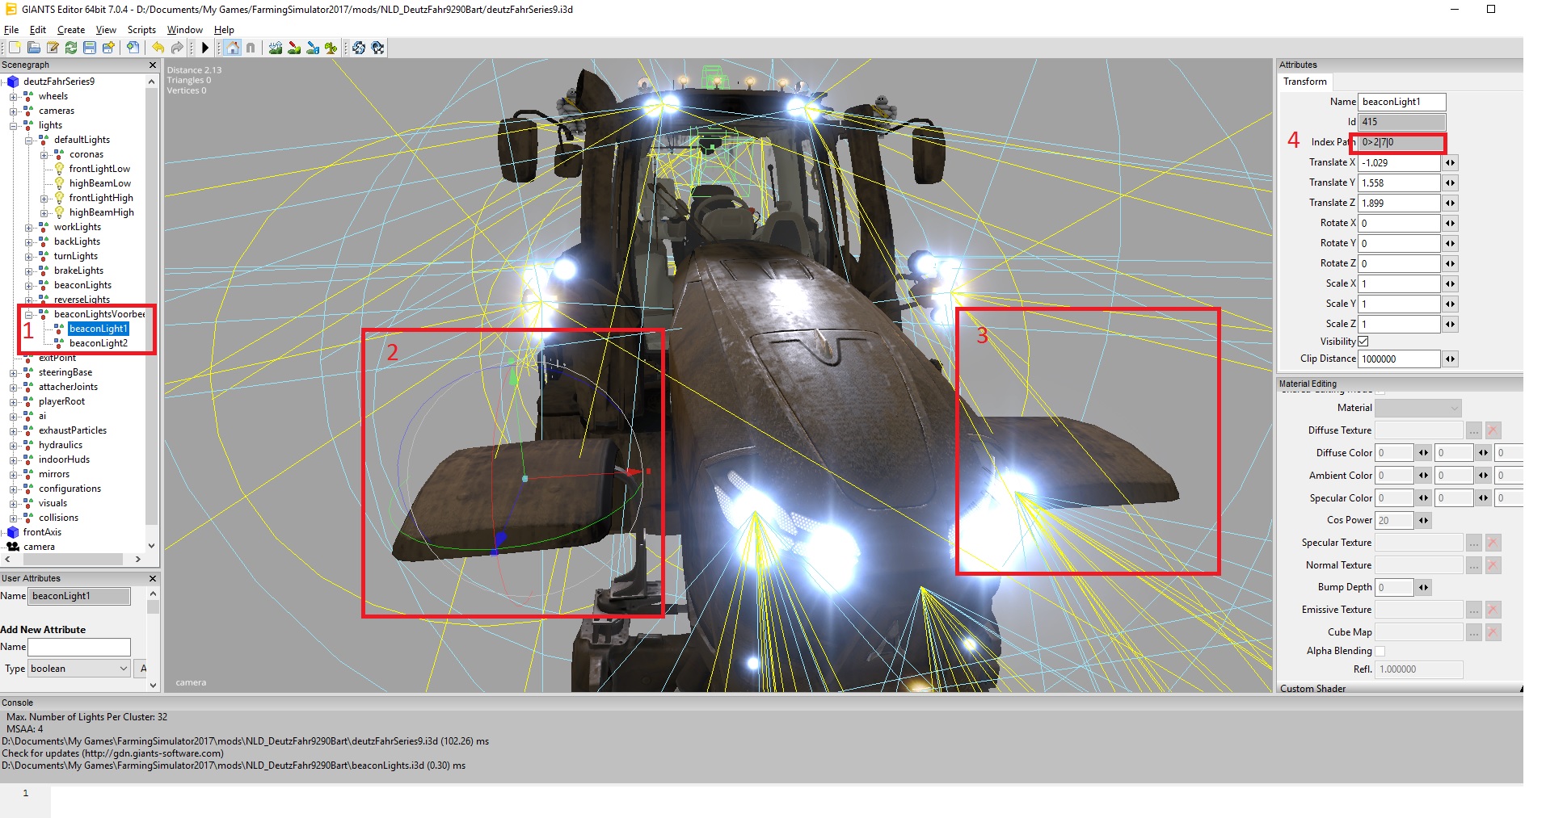Image resolution: width=1546 pixels, height=818 pixels.
Task: Toggle the Visibility checkbox
Action: (x=1363, y=342)
